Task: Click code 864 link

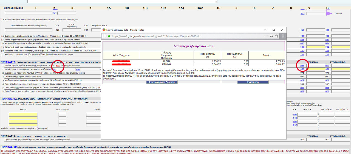Action: point(295,125)
